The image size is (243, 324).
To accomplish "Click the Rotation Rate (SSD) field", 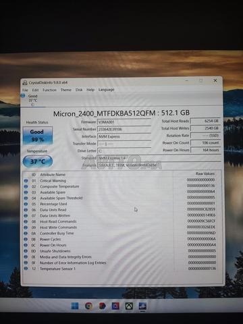I will 205,136.
